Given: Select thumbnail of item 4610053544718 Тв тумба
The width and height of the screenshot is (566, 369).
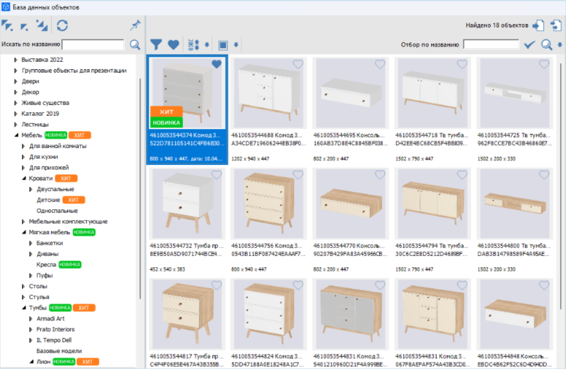Looking at the screenshot, I should pyautogui.click(x=432, y=93).
